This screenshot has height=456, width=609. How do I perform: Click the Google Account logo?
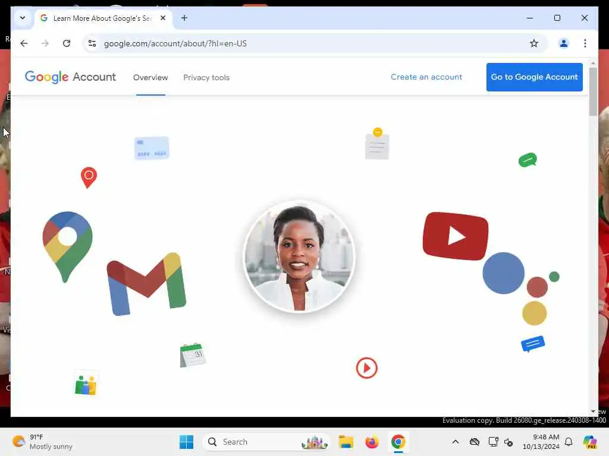click(70, 77)
